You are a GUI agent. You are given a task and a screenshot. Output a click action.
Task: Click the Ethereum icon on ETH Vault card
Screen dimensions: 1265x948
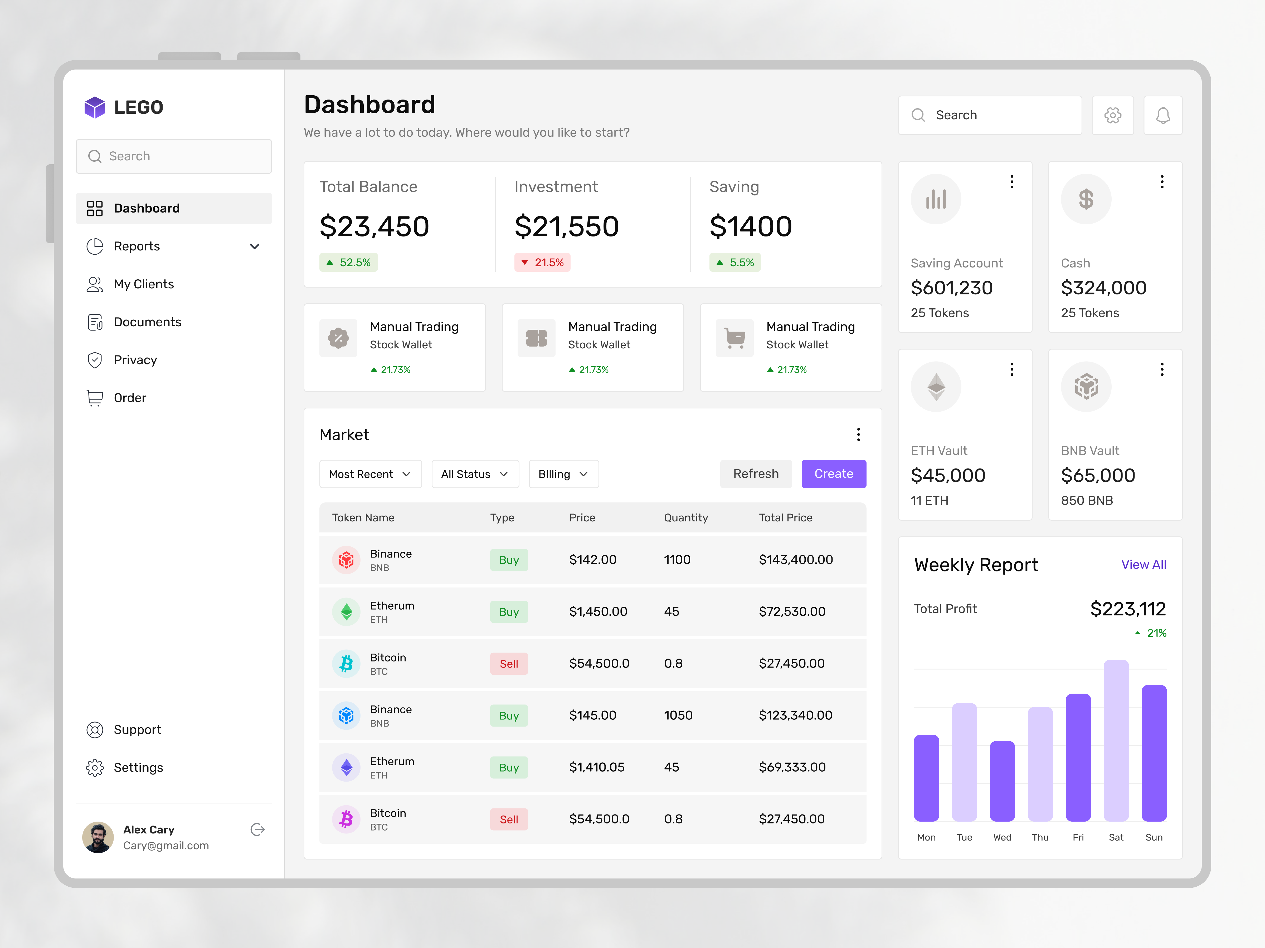coord(936,386)
